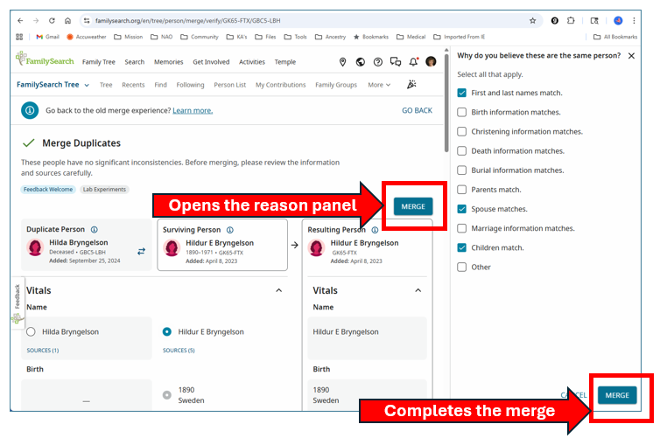
Task: Click the Lab Experiments tag
Action: pos(104,190)
